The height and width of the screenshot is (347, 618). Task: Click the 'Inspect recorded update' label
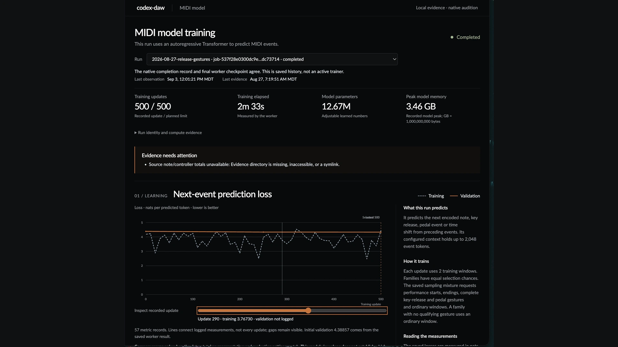pos(156,310)
